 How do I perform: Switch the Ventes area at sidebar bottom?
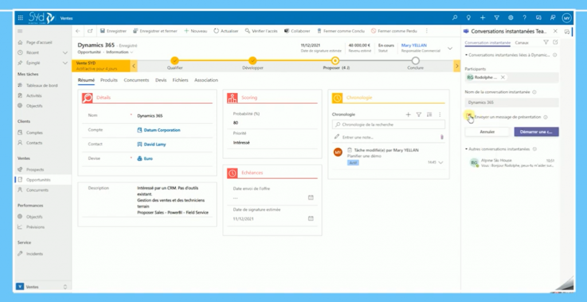(x=42, y=287)
